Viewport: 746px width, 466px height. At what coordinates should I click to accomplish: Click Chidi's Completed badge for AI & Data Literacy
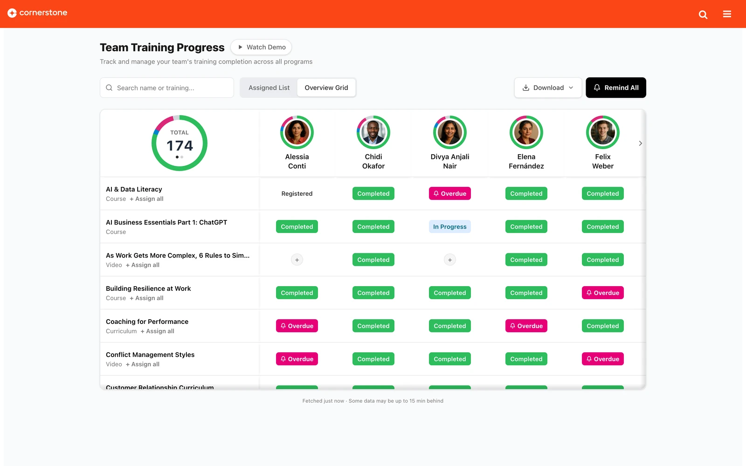tap(373, 194)
